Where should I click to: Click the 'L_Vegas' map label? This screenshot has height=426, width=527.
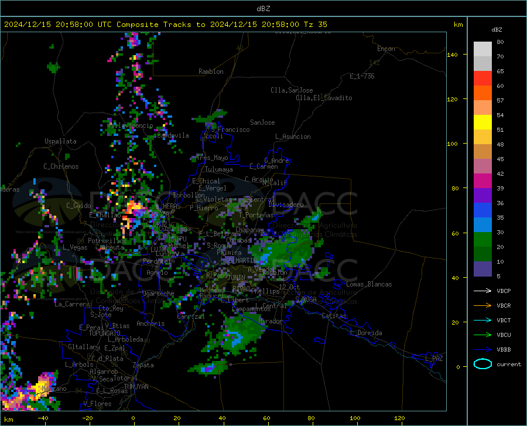tap(75, 247)
